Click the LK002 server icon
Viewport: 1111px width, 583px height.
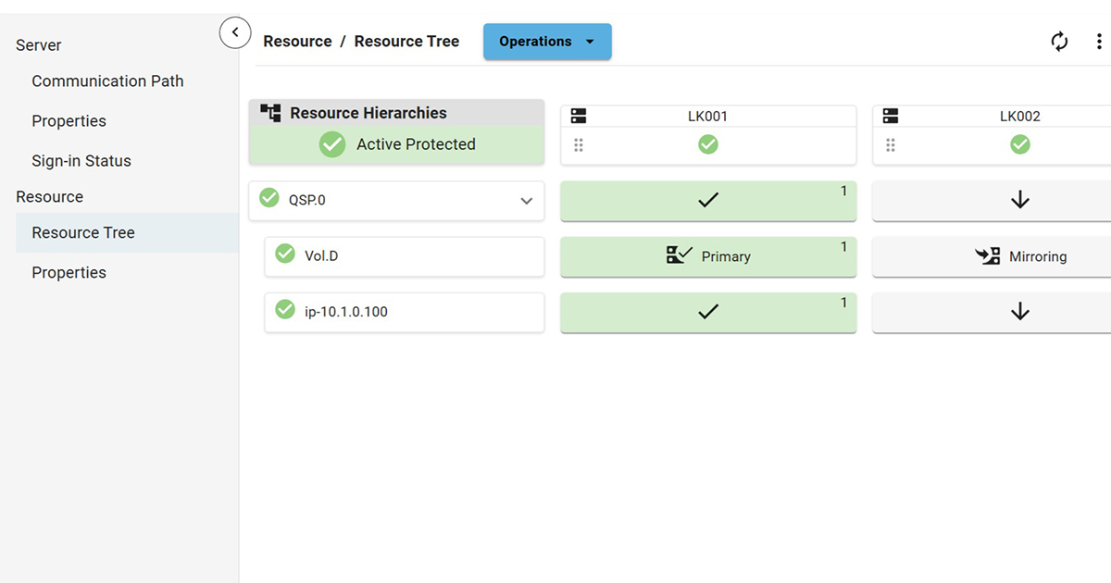(x=891, y=117)
